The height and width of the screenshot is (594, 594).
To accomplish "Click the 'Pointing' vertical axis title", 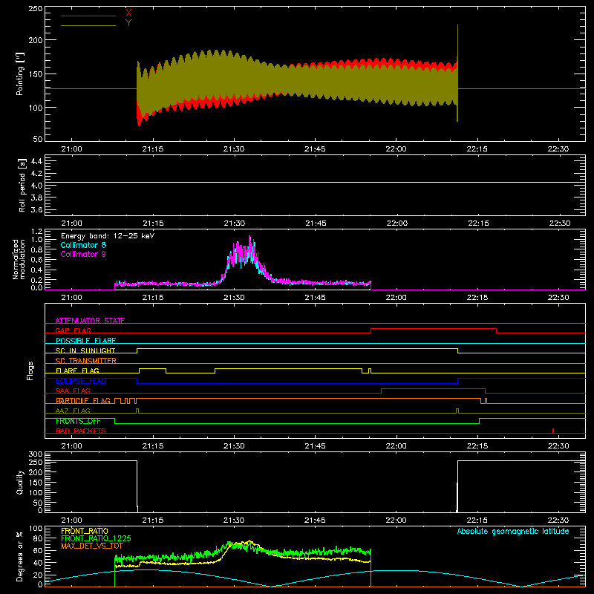I will click(20, 74).
